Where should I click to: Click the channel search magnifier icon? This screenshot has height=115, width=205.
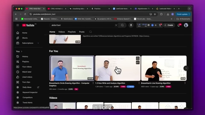(90, 32)
